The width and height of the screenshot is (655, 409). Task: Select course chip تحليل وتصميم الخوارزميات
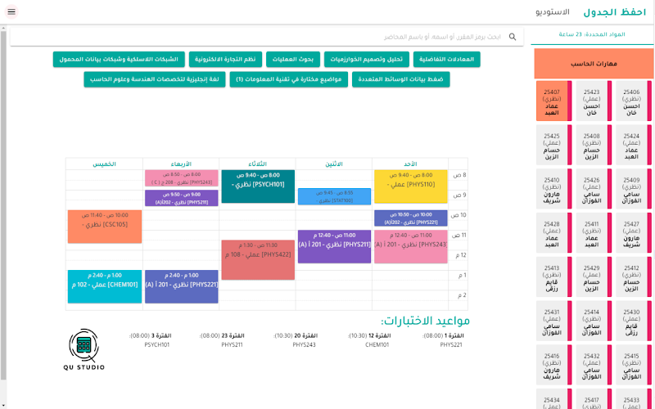[366, 59]
